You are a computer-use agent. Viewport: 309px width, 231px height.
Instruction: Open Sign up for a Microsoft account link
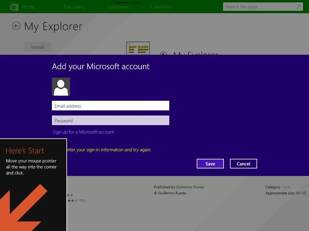(83, 132)
